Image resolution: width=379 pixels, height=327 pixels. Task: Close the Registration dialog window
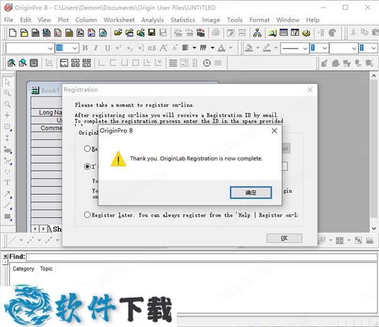310,90
